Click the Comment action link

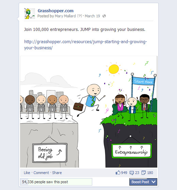point(41,173)
